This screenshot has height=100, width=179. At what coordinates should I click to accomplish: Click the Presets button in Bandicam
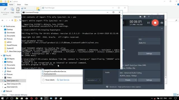128,80
